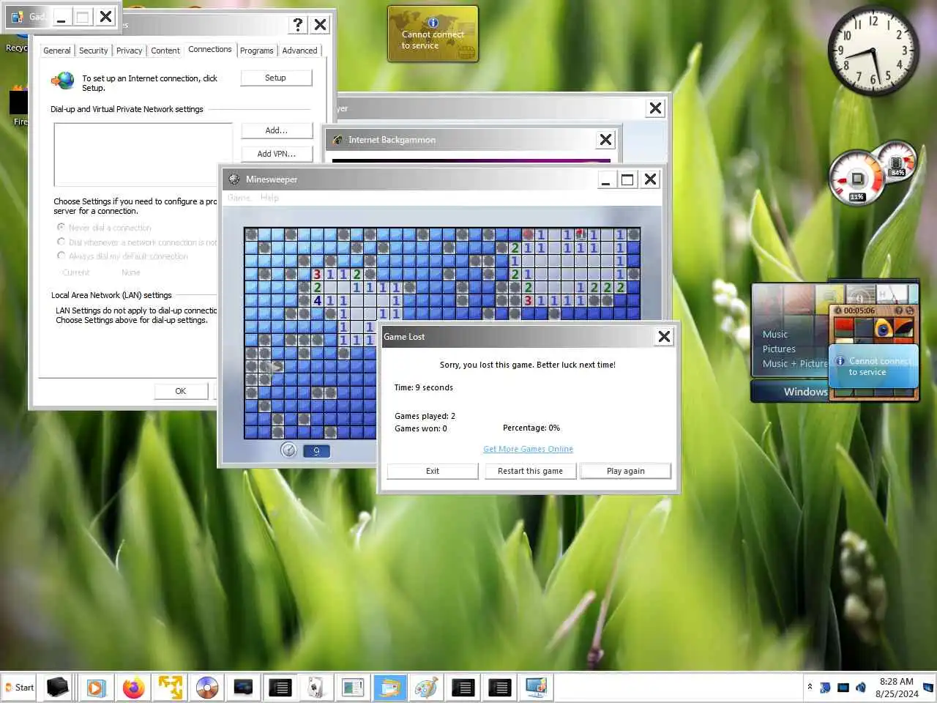Click the Setup button
The width and height of the screenshot is (937, 703).
click(x=276, y=78)
